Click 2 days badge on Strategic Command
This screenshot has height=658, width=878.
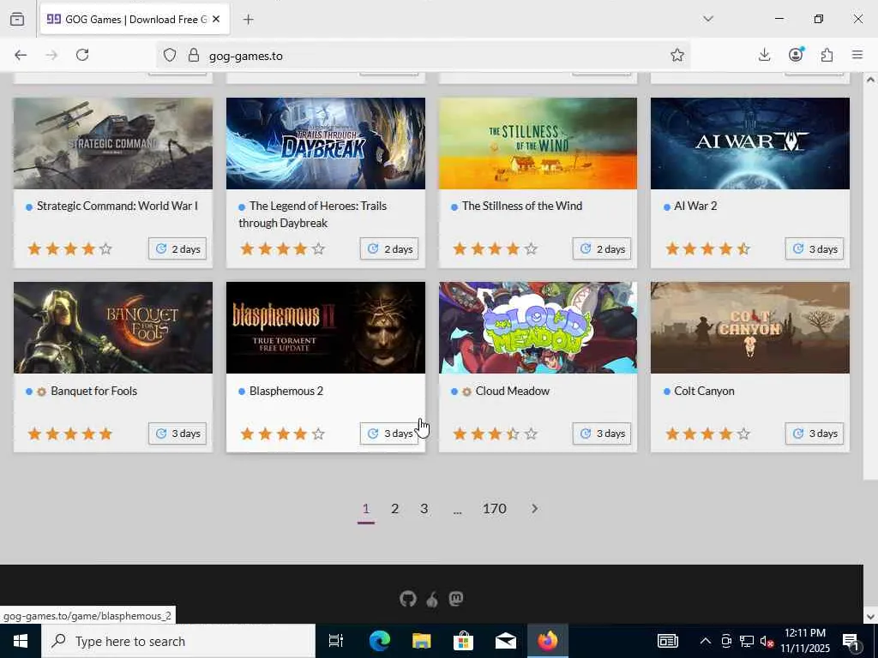(x=177, y=249)
